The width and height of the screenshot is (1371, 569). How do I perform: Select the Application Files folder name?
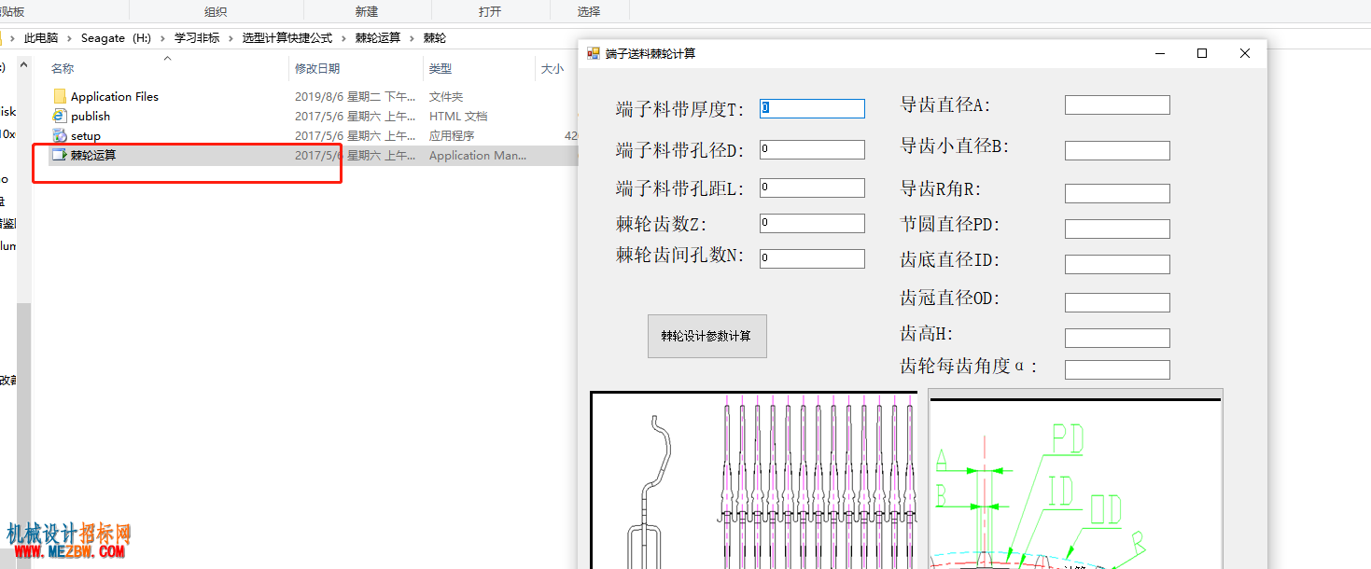(115, 96)
